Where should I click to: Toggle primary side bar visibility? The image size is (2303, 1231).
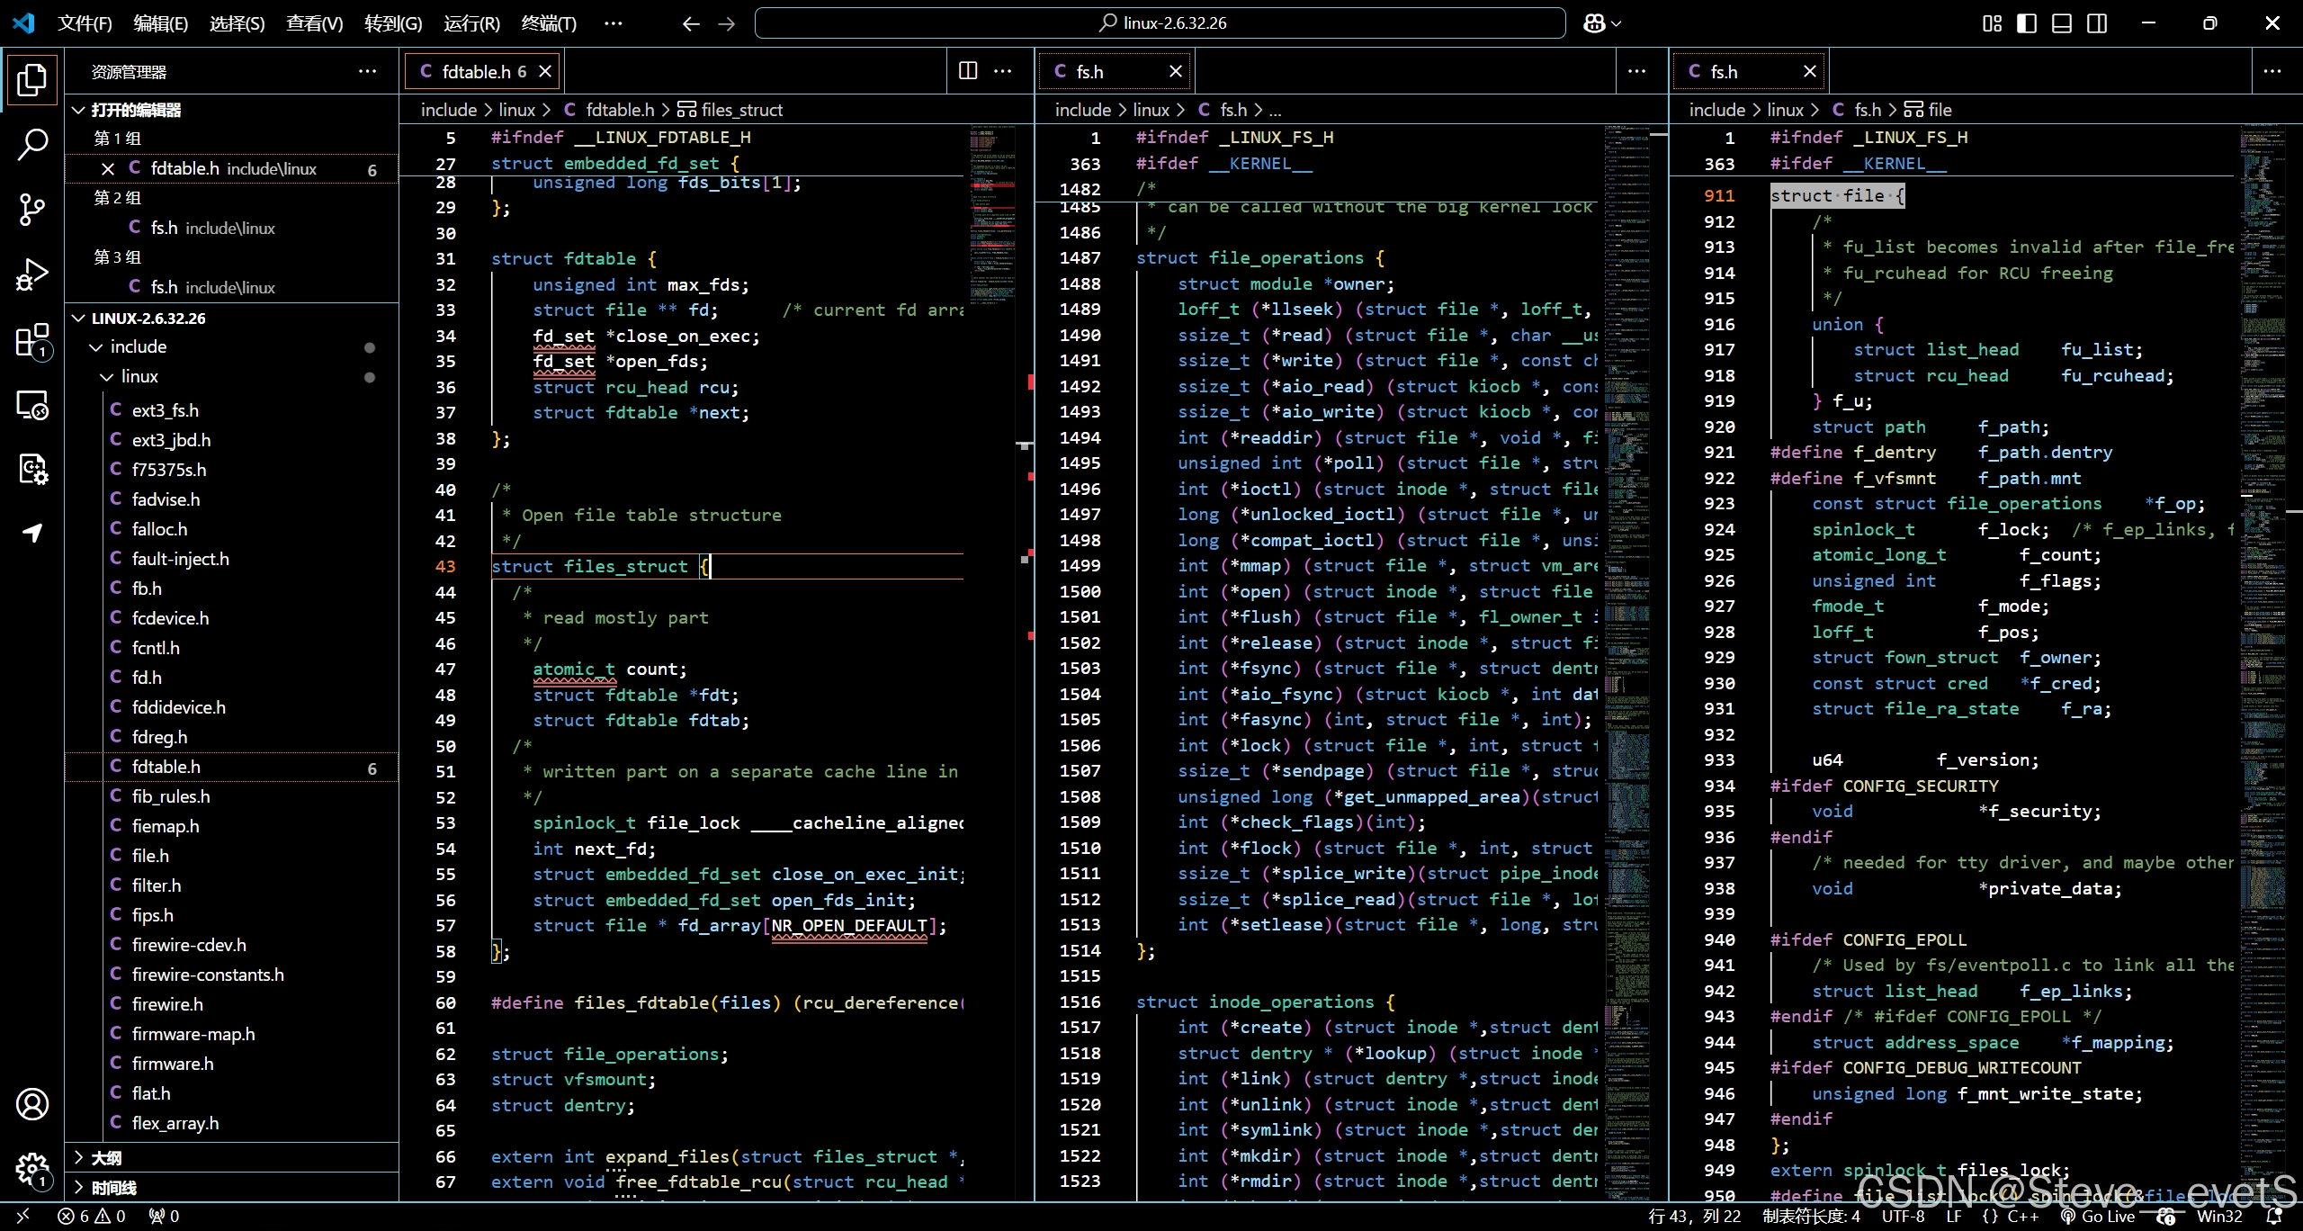tap(2027, 23)
